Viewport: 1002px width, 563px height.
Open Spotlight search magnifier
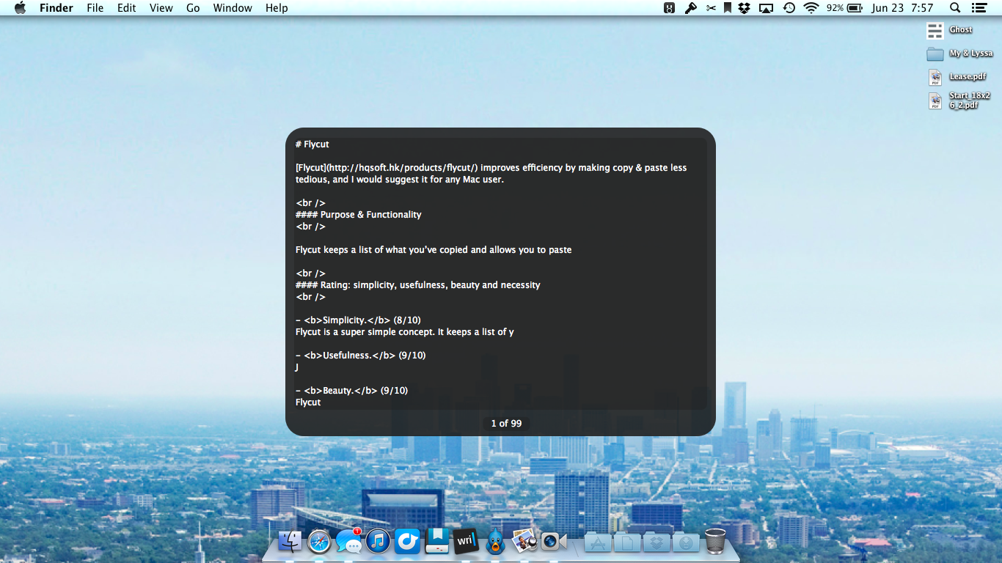(x=955, y=8)
